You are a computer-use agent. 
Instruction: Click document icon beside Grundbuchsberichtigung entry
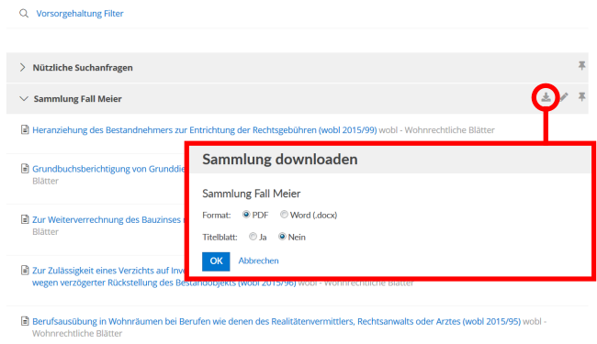(25, 169)
